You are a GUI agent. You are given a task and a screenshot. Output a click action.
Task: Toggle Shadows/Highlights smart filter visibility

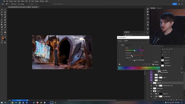[x=158, y=73]
